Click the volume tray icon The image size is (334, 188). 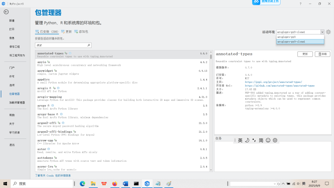[x=298, y=184]
